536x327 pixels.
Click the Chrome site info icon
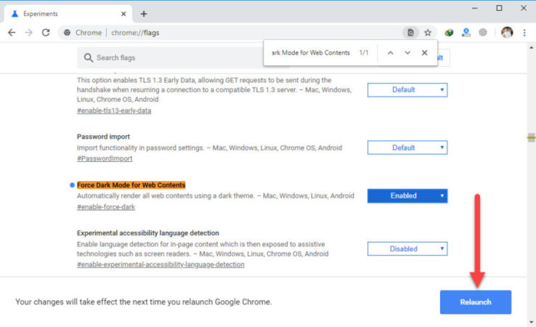click(68, 33)
